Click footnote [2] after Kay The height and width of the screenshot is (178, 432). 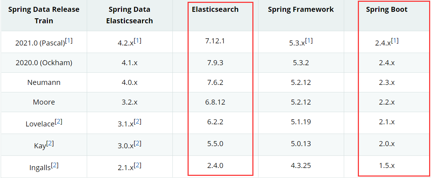point(50,144)
